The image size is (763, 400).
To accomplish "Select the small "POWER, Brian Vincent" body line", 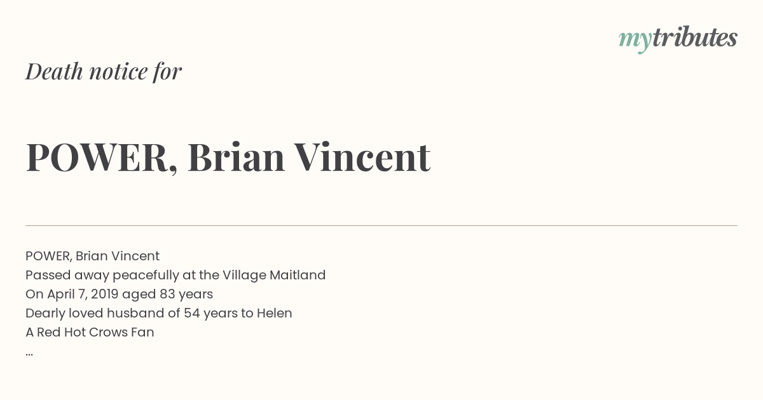I will click(92, 256).
